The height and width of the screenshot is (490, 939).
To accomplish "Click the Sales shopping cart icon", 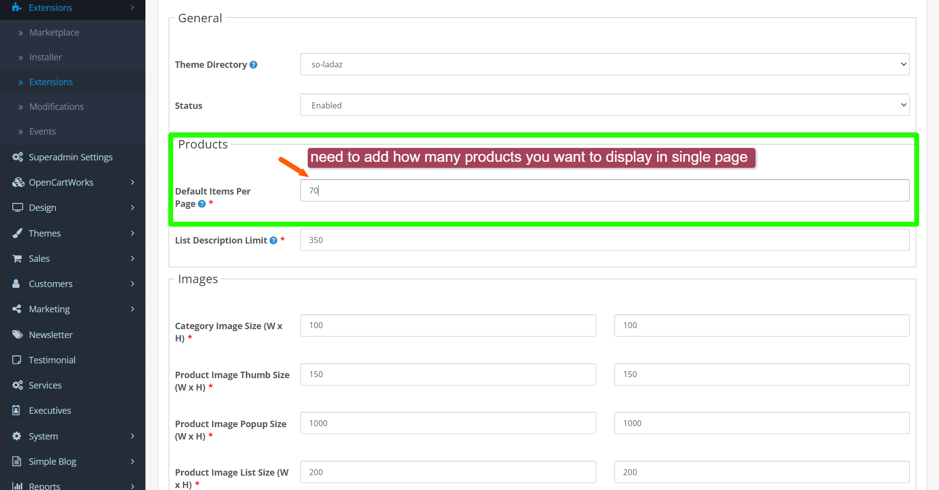I will click(17, 258).
